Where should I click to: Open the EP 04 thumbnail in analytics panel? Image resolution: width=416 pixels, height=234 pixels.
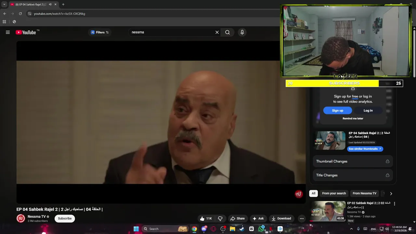tap(330, 140)
